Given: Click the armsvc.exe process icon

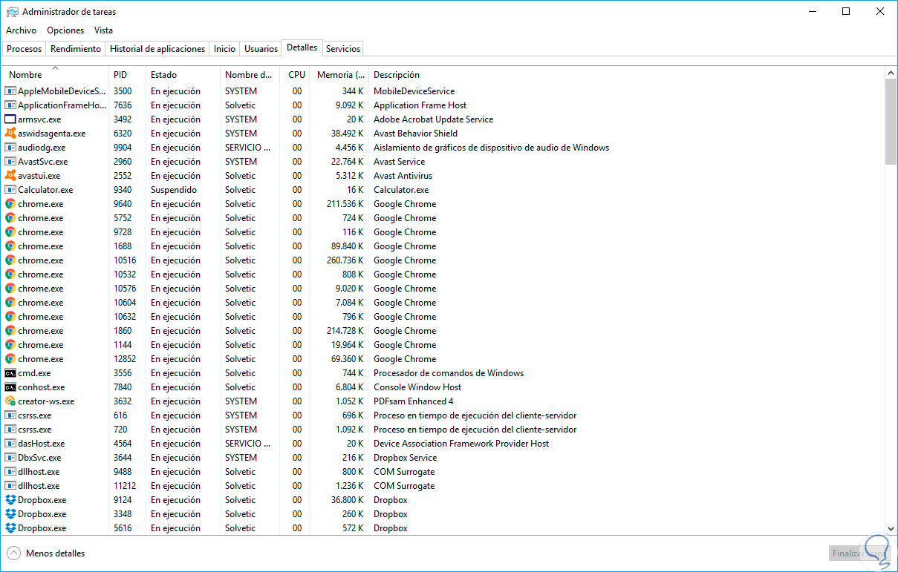Looking at the screenshot, I should [x=10, y=119].
